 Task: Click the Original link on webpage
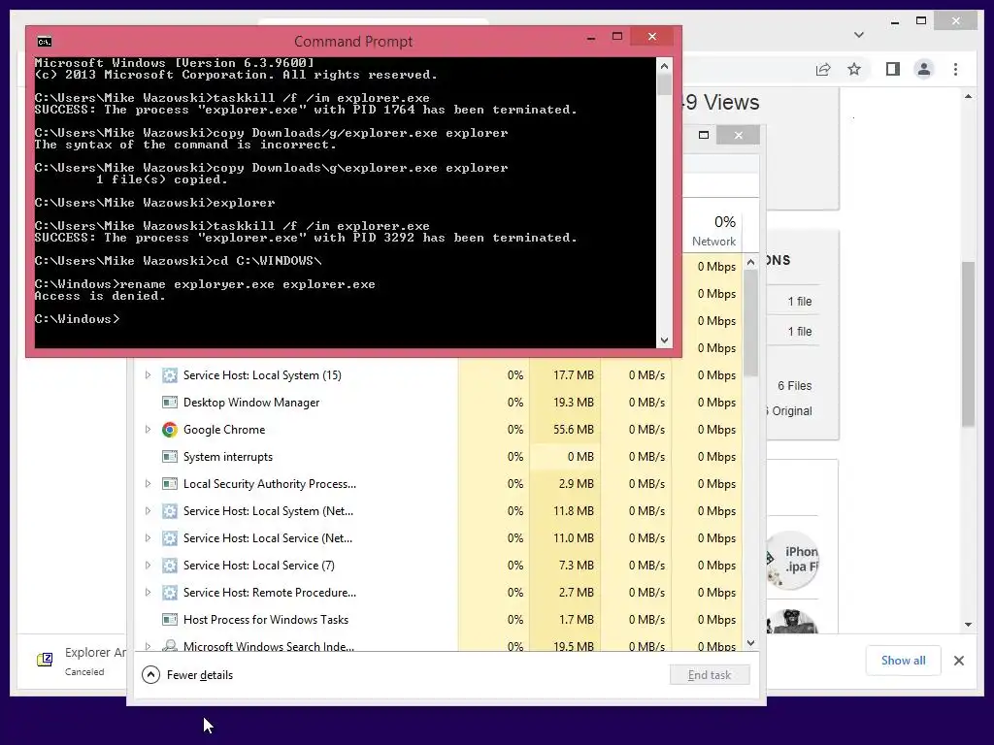pos(791,411)
